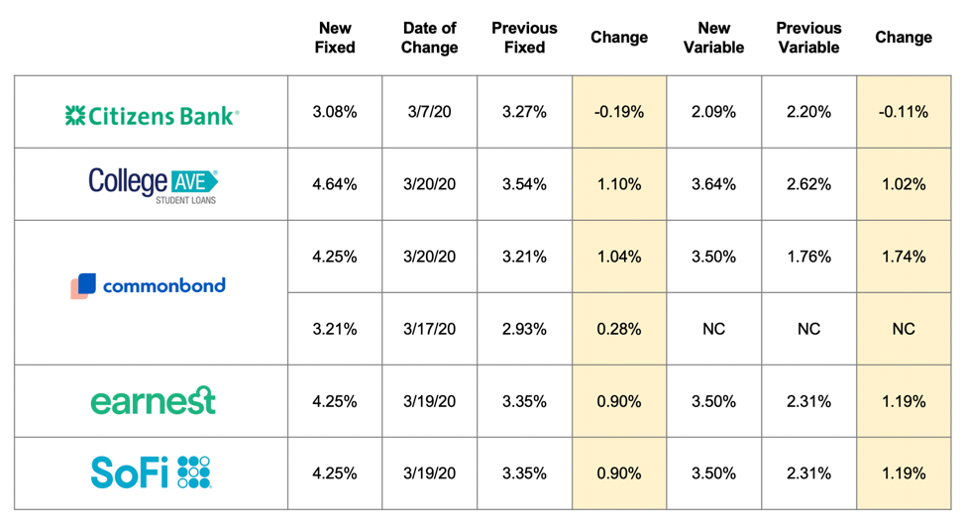Select Citizens Bank's -0.19% fixed change cell
Viewport: 965px width, 522px height.
pos(619,112)
